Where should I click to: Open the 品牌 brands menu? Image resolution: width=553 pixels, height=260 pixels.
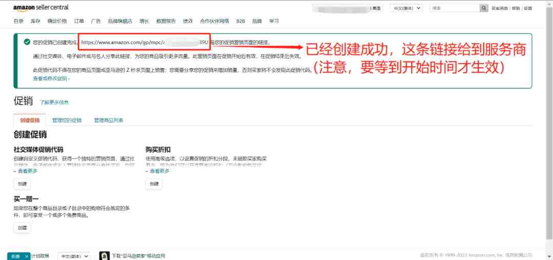pyautogui.click(x=257, y=21)
